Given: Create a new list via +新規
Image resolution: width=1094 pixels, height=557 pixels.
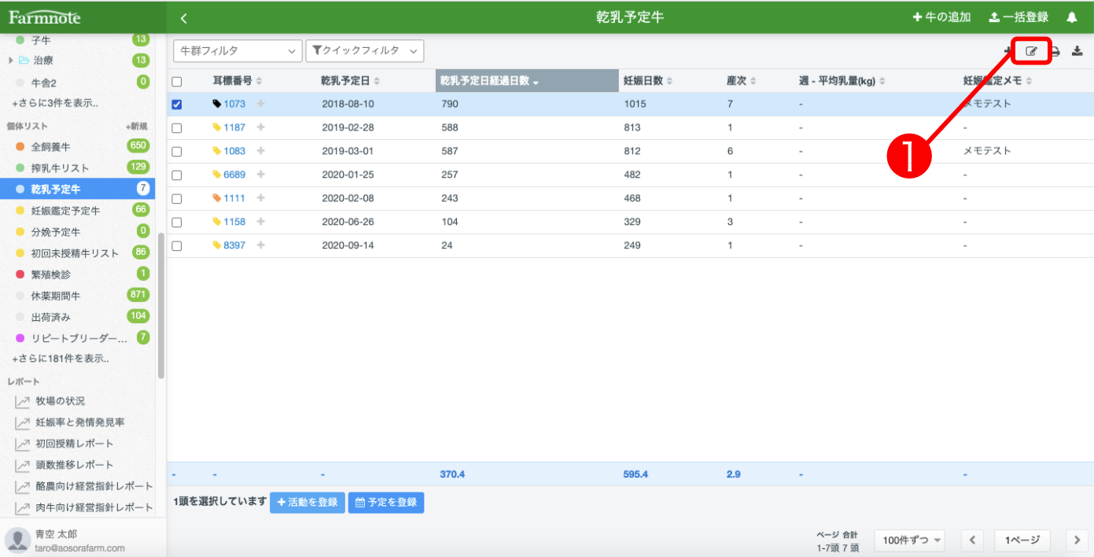Looking at the screenshot, I should (137, 126).
